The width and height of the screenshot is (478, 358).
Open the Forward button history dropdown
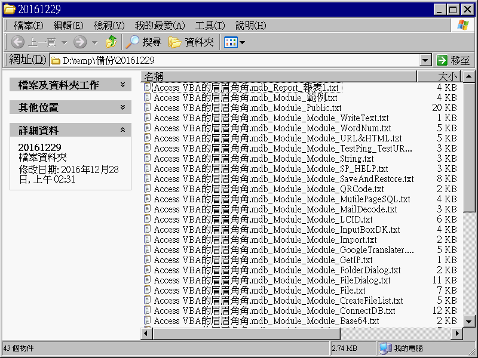[95, 42]
